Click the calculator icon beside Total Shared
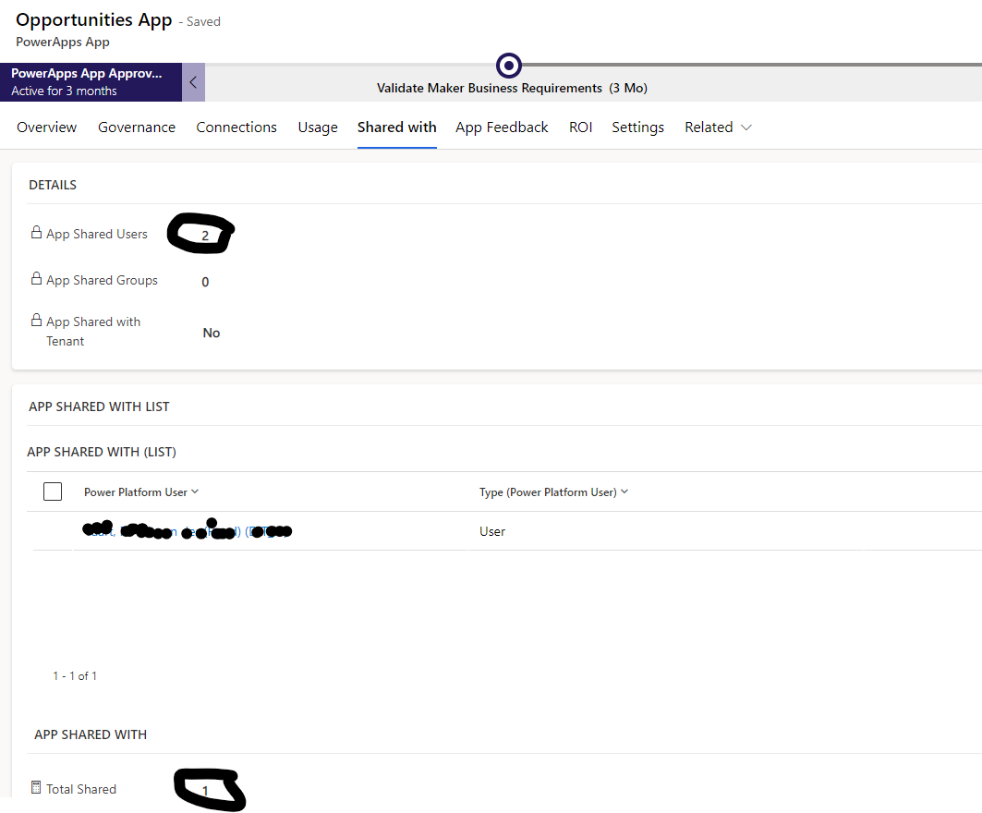Image resolution: width=982 pixels, height=813 pixels. (x=34, y=787)
